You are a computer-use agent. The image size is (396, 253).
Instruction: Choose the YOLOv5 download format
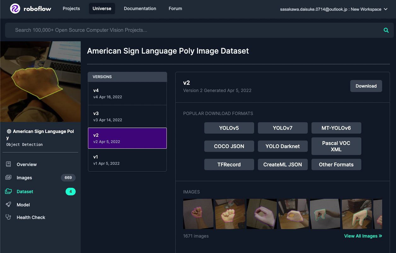(229, 128)
